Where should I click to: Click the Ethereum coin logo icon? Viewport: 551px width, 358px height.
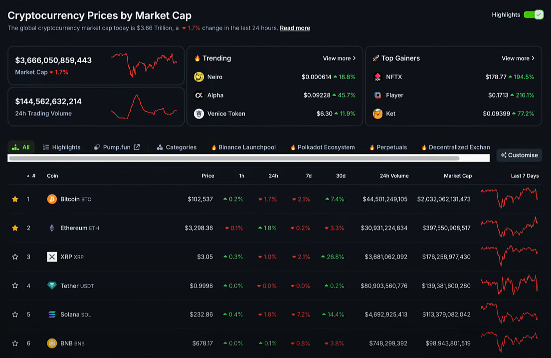[52, 228]
